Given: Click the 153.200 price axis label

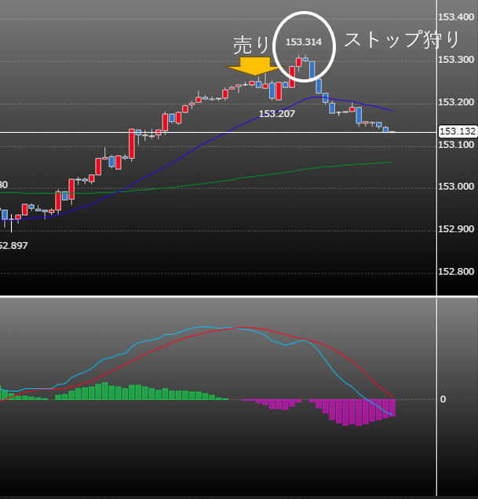Looking at the screenshot, I should pyautogui.click(x=456, y=102).
